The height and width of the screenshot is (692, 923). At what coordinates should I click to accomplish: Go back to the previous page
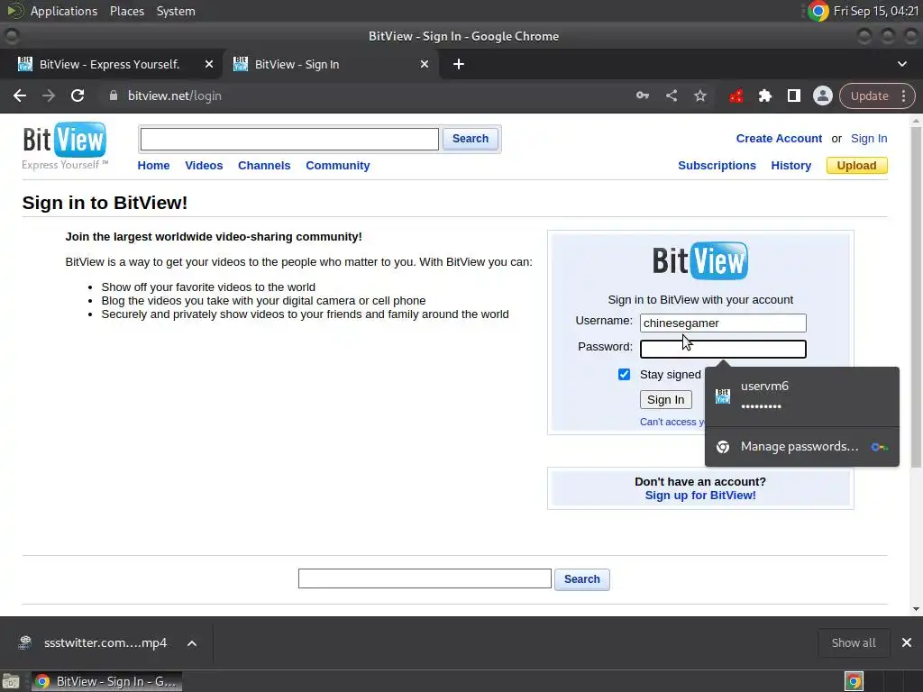tap(20, 96)
